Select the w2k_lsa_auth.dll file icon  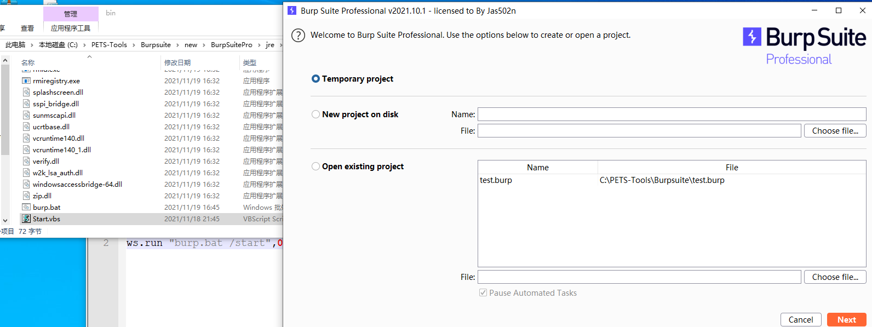(26, 173)
